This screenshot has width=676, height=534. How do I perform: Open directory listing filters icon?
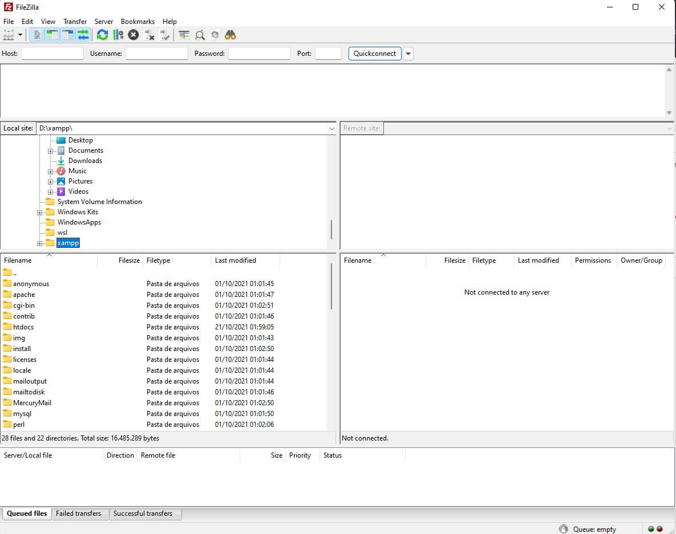(x=184, y=35)
